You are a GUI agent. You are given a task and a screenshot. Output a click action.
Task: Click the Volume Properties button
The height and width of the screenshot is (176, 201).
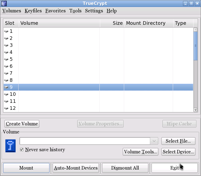click(101, 124)
